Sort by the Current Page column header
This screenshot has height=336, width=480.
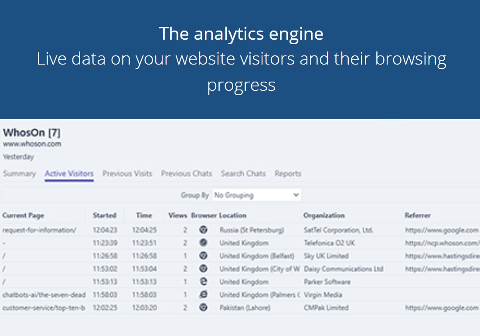23,216
